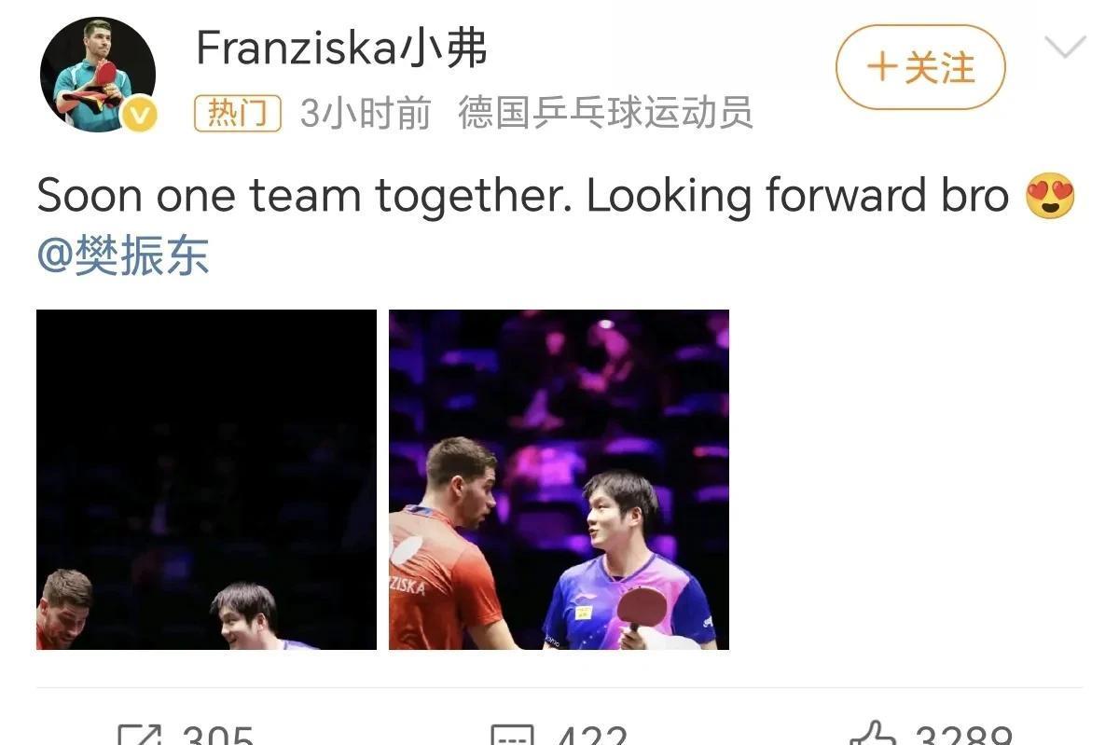Click the like count 3289
Image resolution: width=1119 pixels, height=745 pixels.
(963, 735)
